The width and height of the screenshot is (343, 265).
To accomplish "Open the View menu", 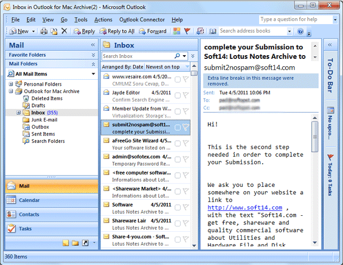I will [x=48, y=20].
